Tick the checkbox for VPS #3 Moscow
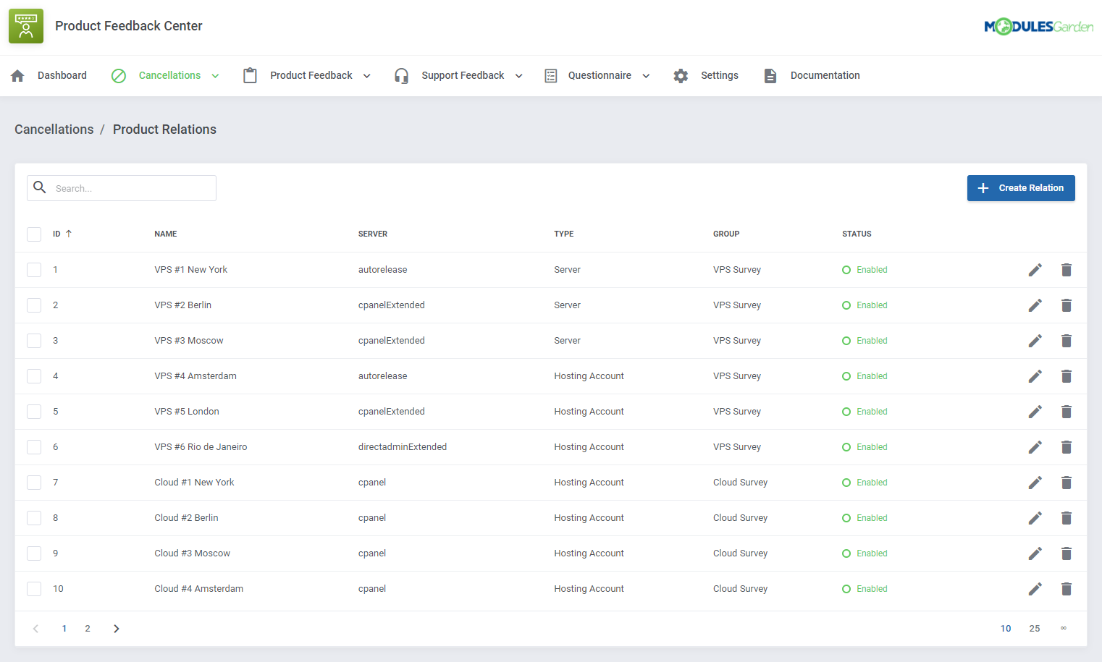 click(x=34, y=340)
